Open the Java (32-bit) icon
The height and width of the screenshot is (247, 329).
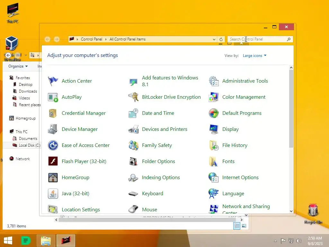[53, 194]
